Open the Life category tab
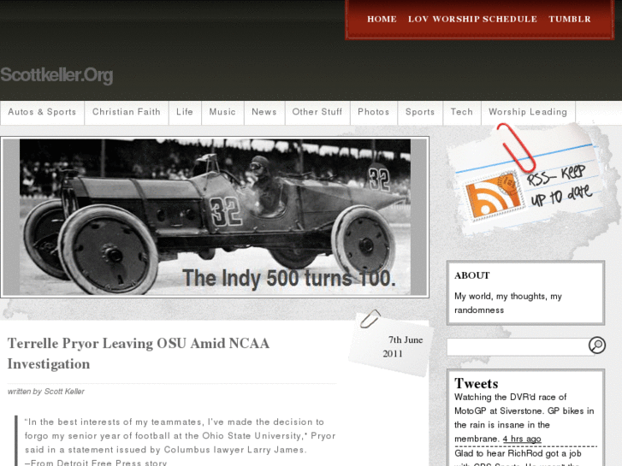This screenshot has height=466, width=622. click(x=185, y=112)
